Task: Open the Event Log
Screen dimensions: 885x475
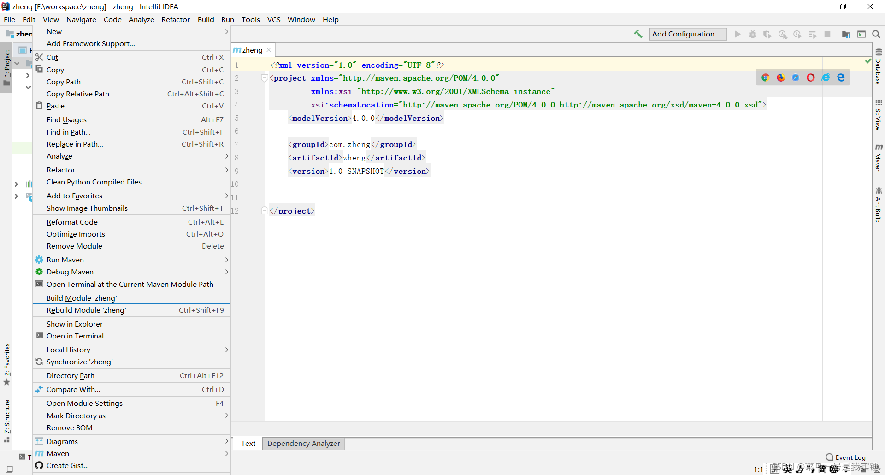Action: tap(846, 457)
